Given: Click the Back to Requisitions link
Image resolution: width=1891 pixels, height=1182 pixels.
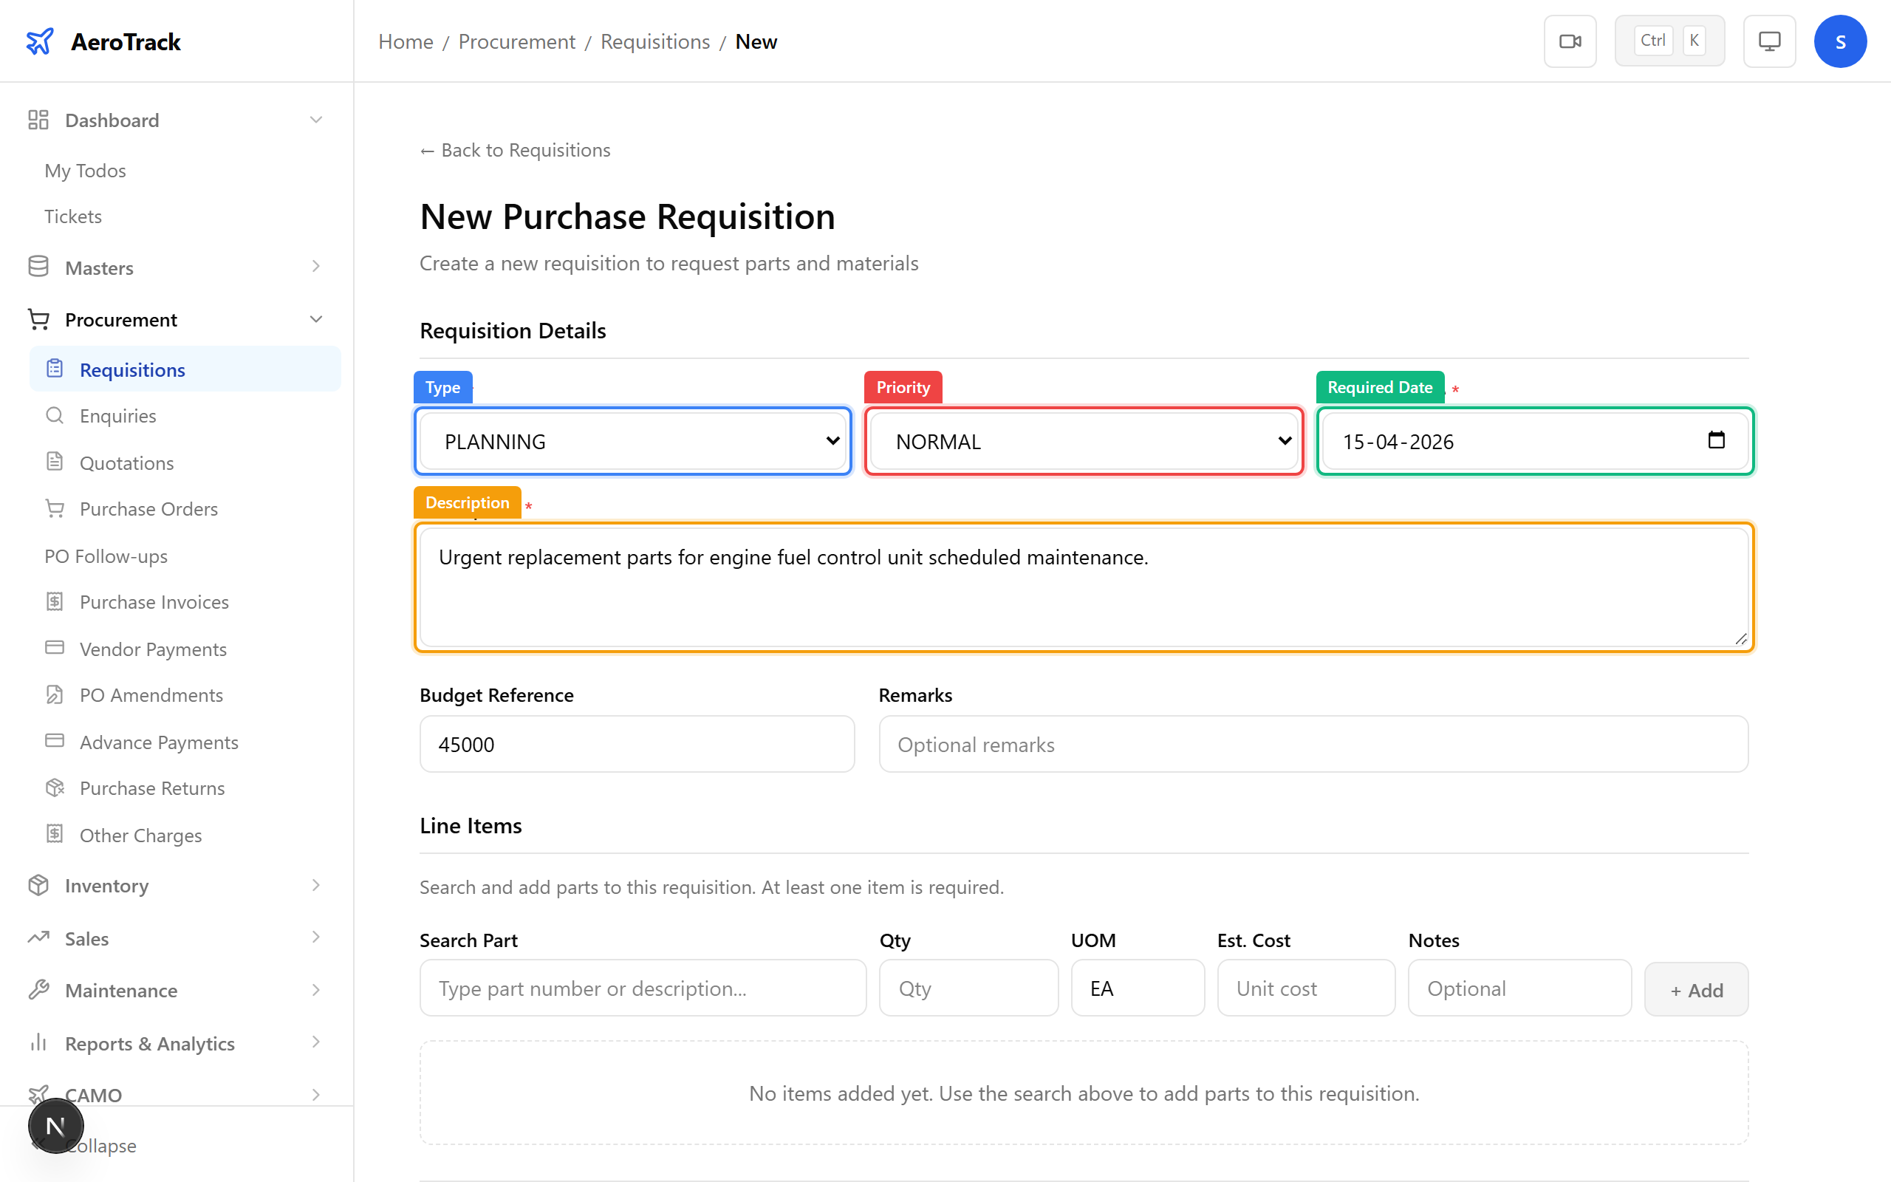Looking at the screenshot, I should coord(514,149).
